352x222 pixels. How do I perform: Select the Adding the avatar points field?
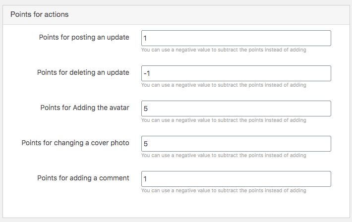(x=236, y=109)
